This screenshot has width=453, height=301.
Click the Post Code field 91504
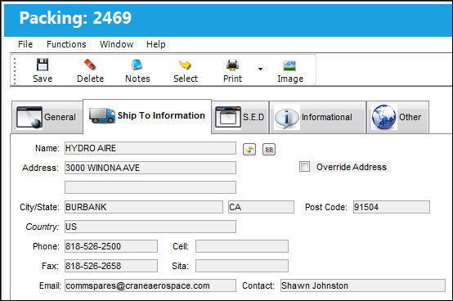click(x=392, y=207)
